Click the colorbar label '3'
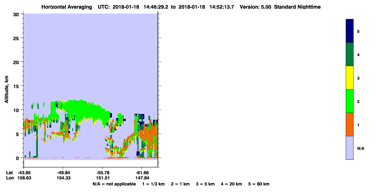The height and width of the screenshot is (192, 376). pos(358,78)
